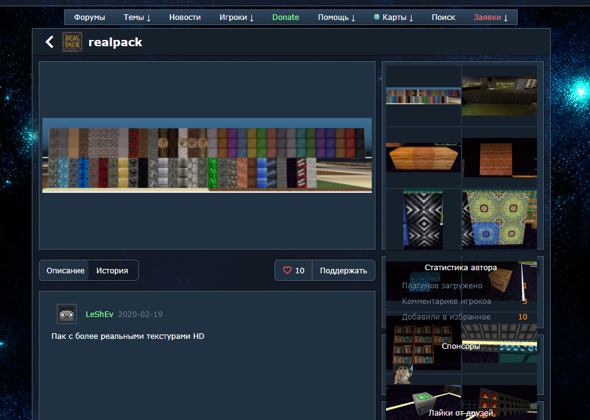The height and width of the screenshot is (420, 590).
Task: Go to the Новости page
Action: (185, 17)
